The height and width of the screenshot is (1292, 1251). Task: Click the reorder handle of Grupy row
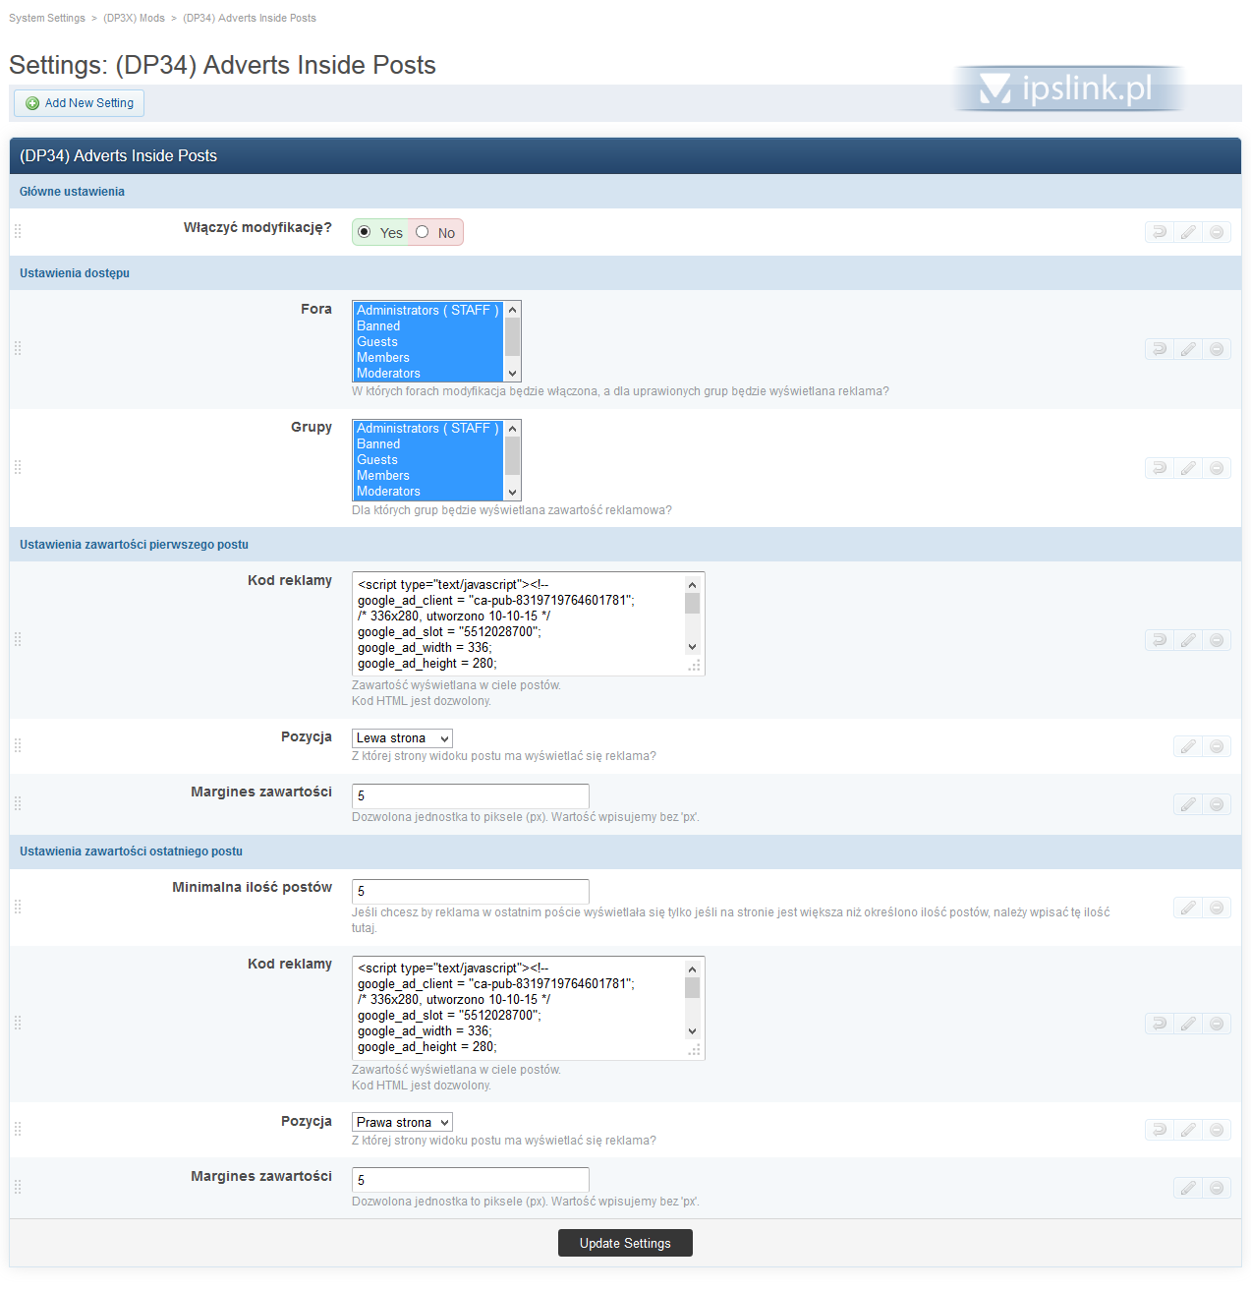pyautogui.click(x=18, y=467)
